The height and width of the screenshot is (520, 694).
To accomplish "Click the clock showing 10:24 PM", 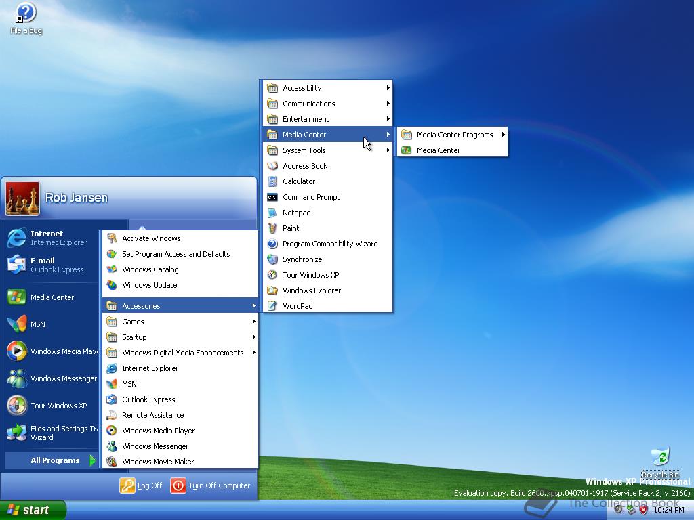I will [x=668, y=510].
